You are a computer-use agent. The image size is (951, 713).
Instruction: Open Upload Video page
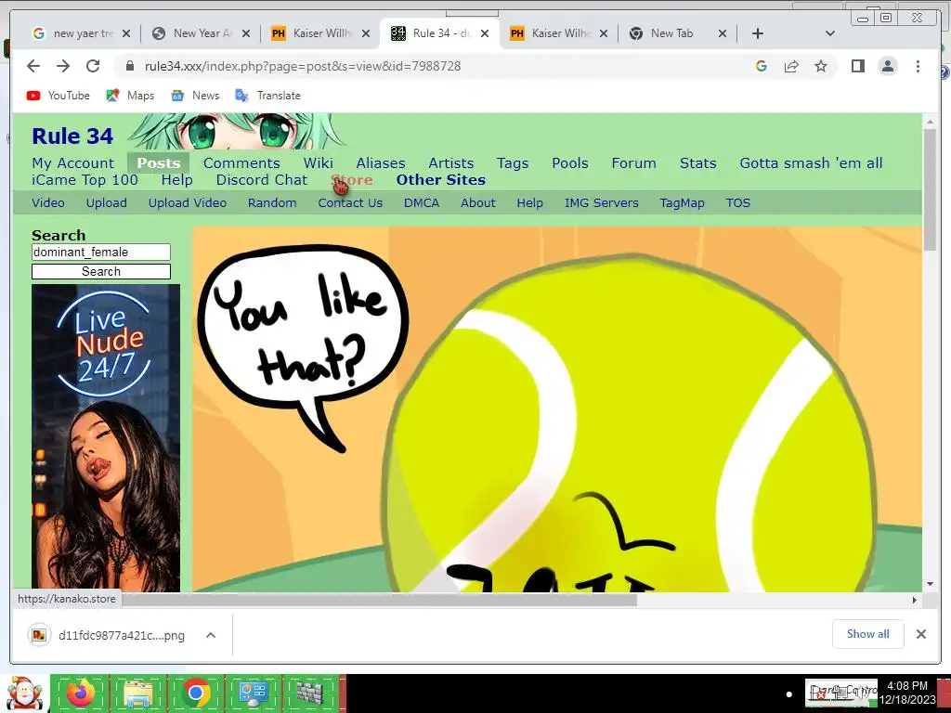188,203
